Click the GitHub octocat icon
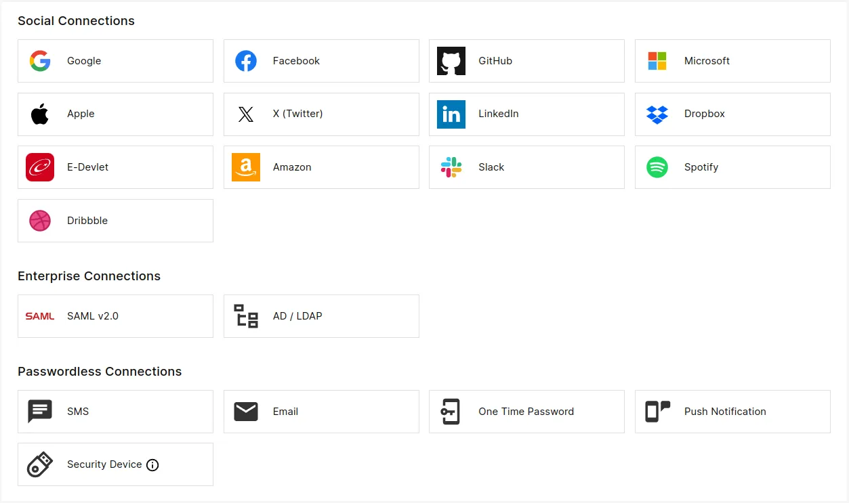Image resolution: width=849 pixels, height=503 pixels. click(x=451, y=61)
